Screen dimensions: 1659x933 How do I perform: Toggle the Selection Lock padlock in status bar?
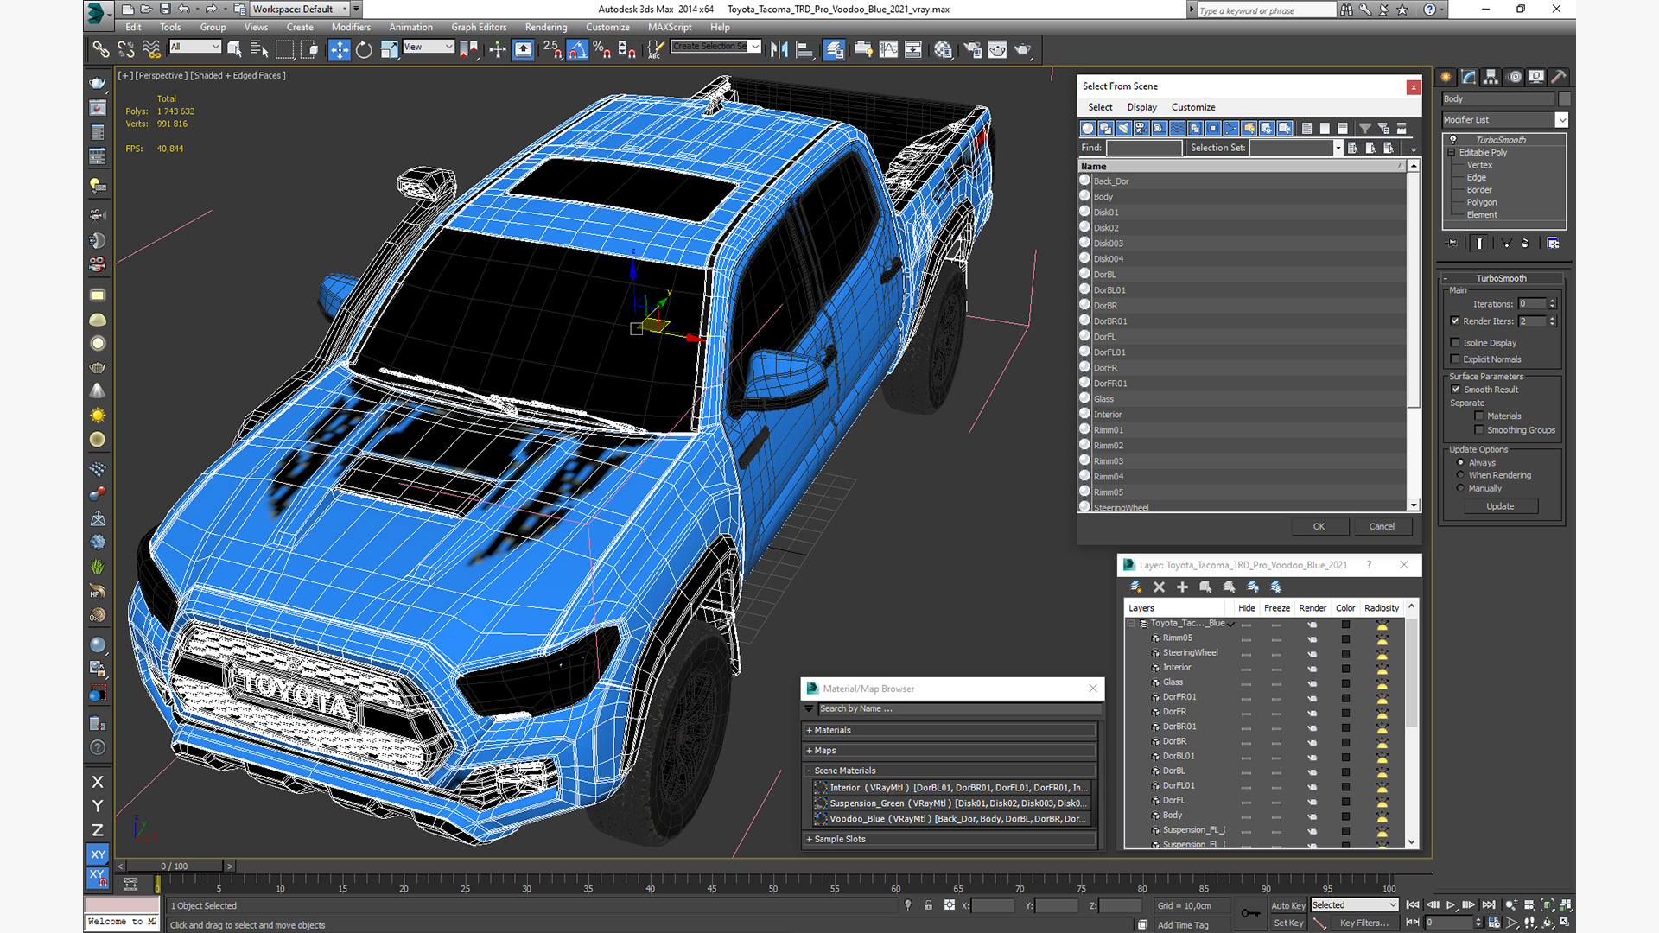click(929, 905)
